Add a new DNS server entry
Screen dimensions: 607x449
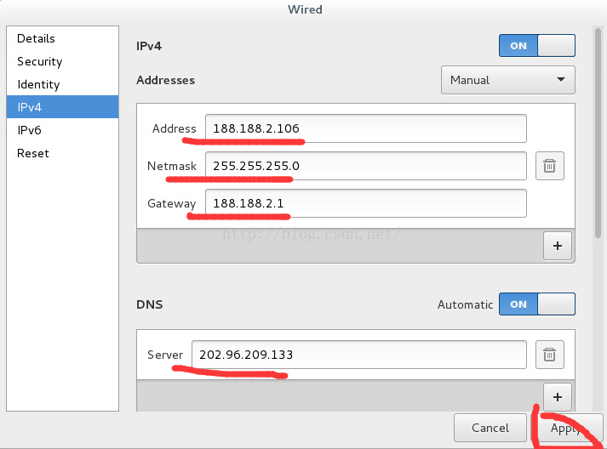[x=558, y=397]
